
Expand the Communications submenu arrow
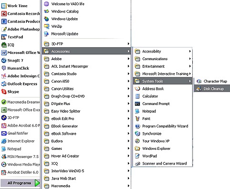tap(190, 59)
